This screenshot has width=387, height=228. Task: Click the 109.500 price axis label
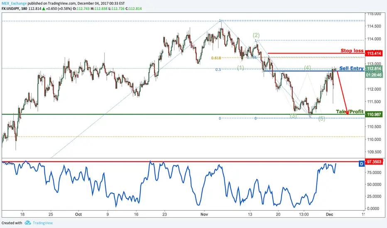pos(374,152)
